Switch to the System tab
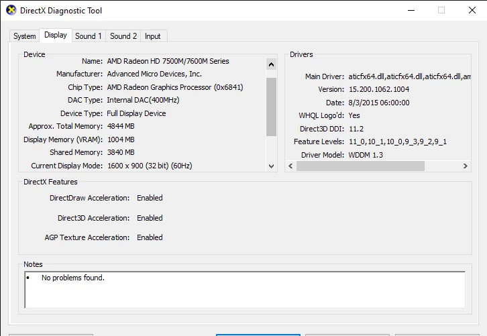 [x=25, y=36]
